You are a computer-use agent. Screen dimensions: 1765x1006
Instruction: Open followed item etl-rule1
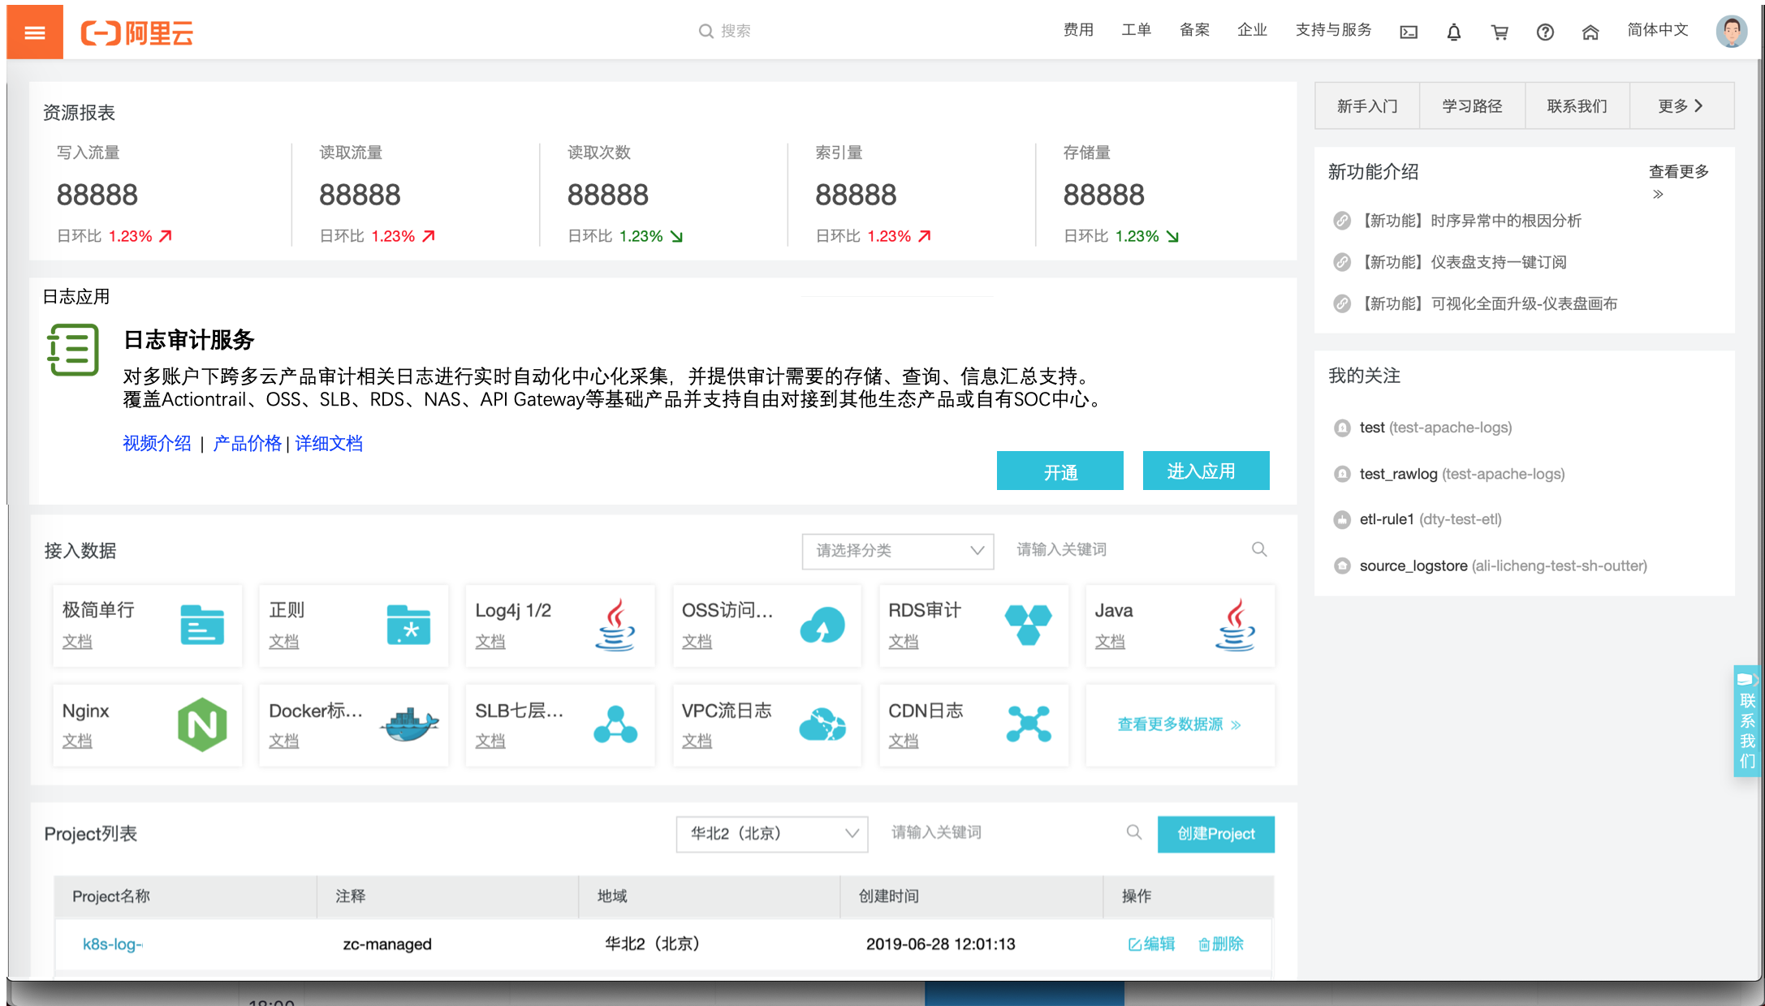(x=1431, y=519)
